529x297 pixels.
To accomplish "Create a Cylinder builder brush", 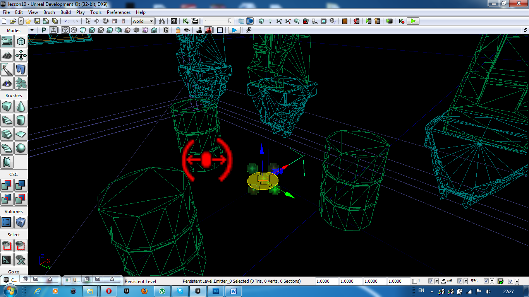I will [21, 120].
